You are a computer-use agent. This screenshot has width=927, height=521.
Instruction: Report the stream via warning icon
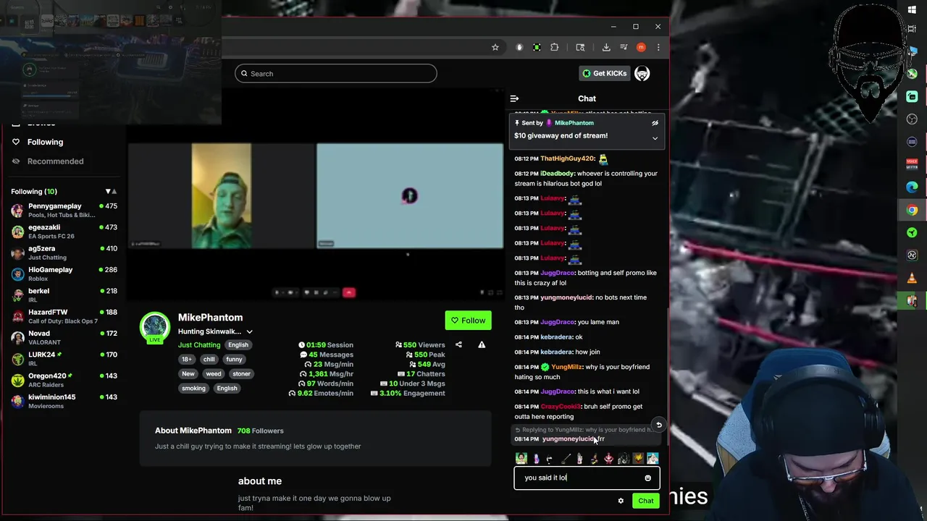pyautogui.click(x=482, y=345)
